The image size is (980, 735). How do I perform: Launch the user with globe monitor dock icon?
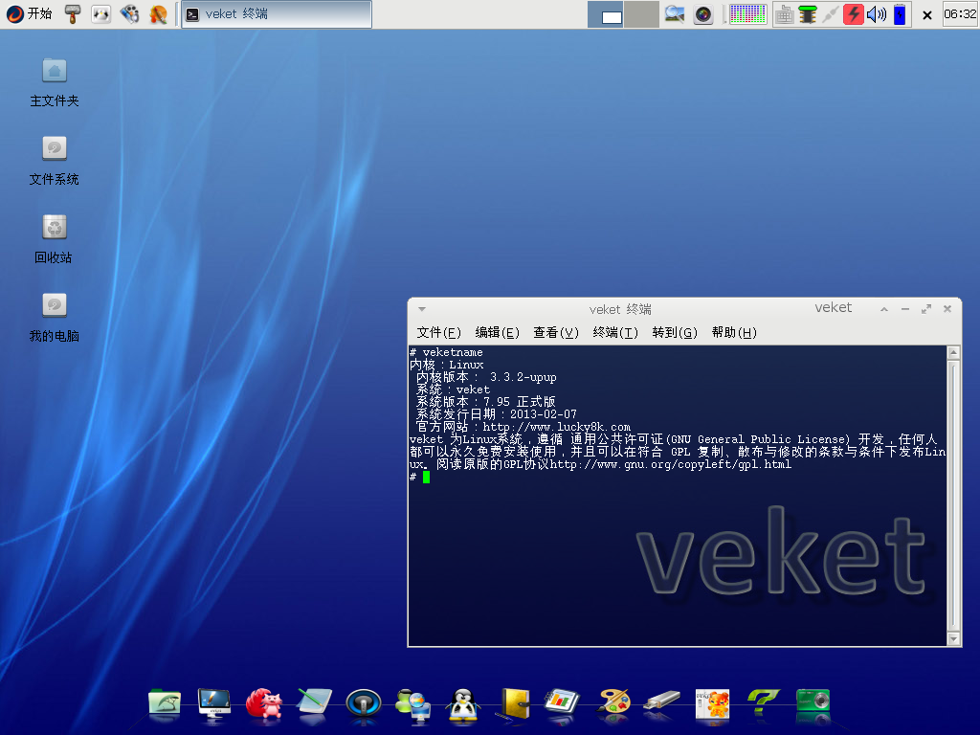413,704
